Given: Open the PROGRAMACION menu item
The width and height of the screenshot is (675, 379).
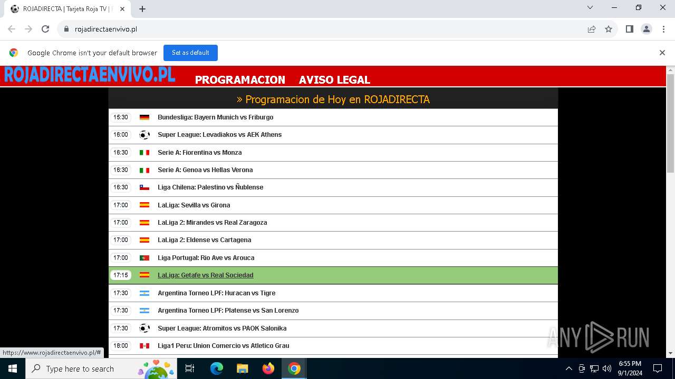Looking at the screenshot, I should coord(240,80).
